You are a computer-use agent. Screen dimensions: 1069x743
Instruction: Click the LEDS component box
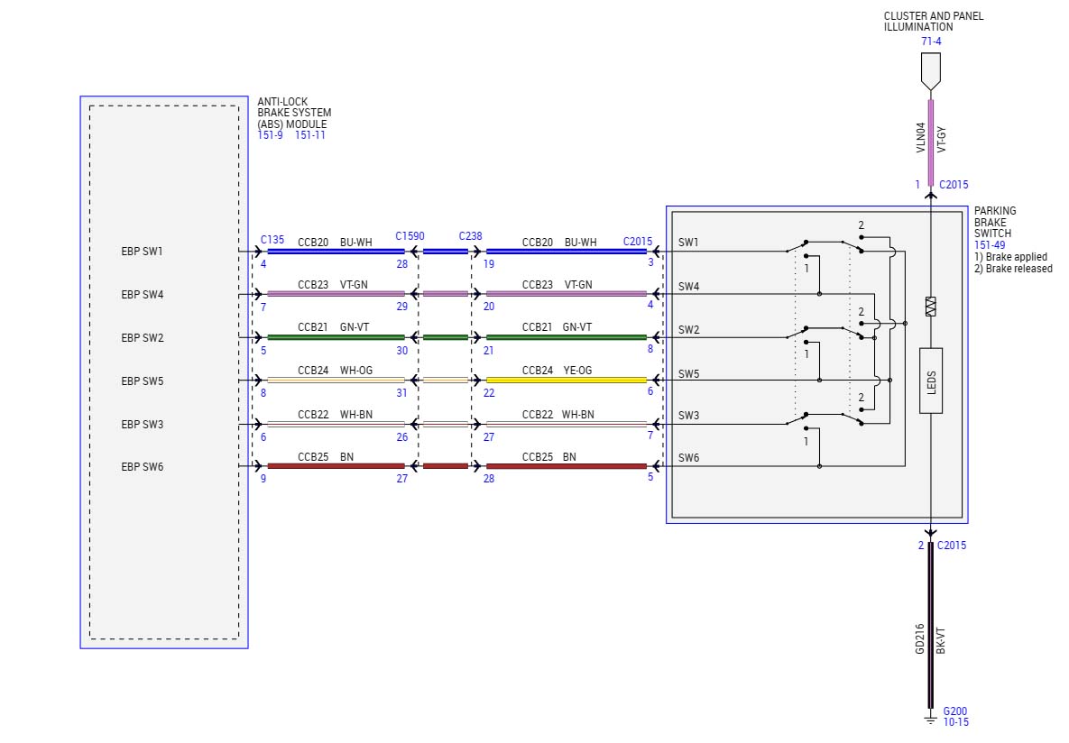(931, 380)
